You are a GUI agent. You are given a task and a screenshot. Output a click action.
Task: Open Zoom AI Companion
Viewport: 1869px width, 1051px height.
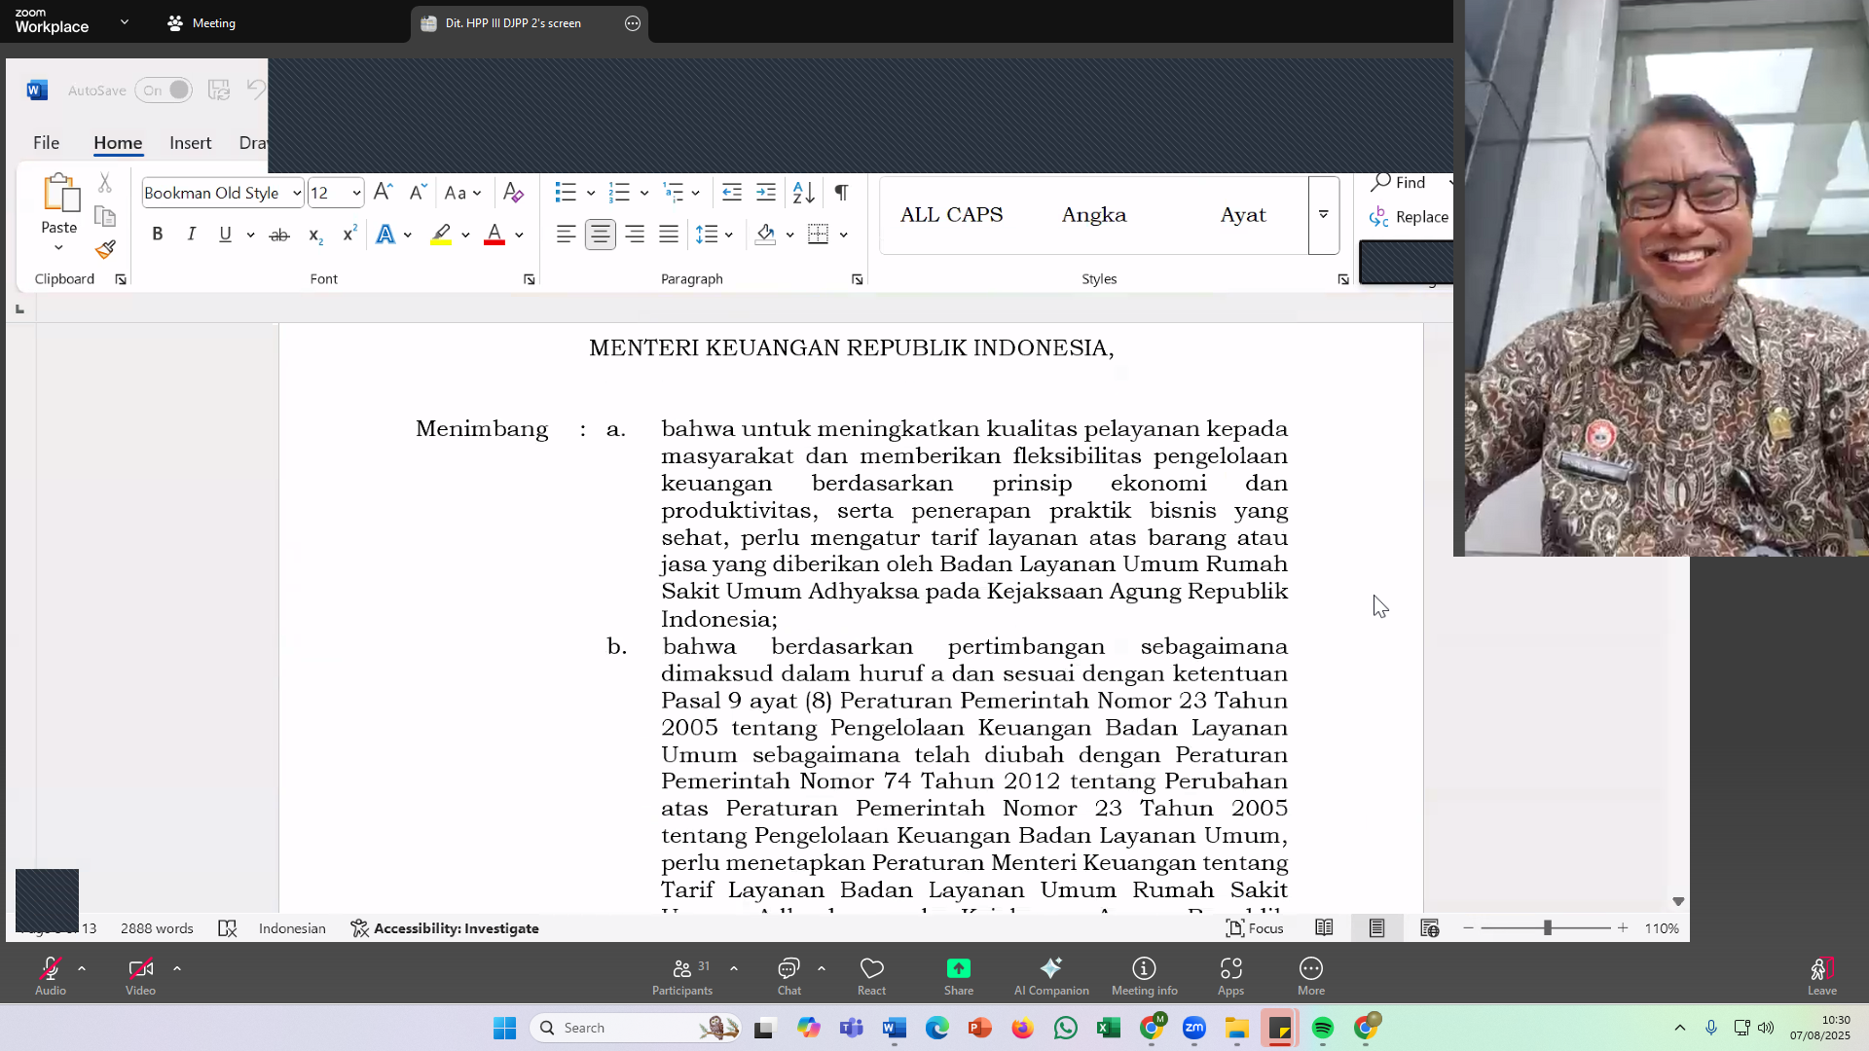1051,976
